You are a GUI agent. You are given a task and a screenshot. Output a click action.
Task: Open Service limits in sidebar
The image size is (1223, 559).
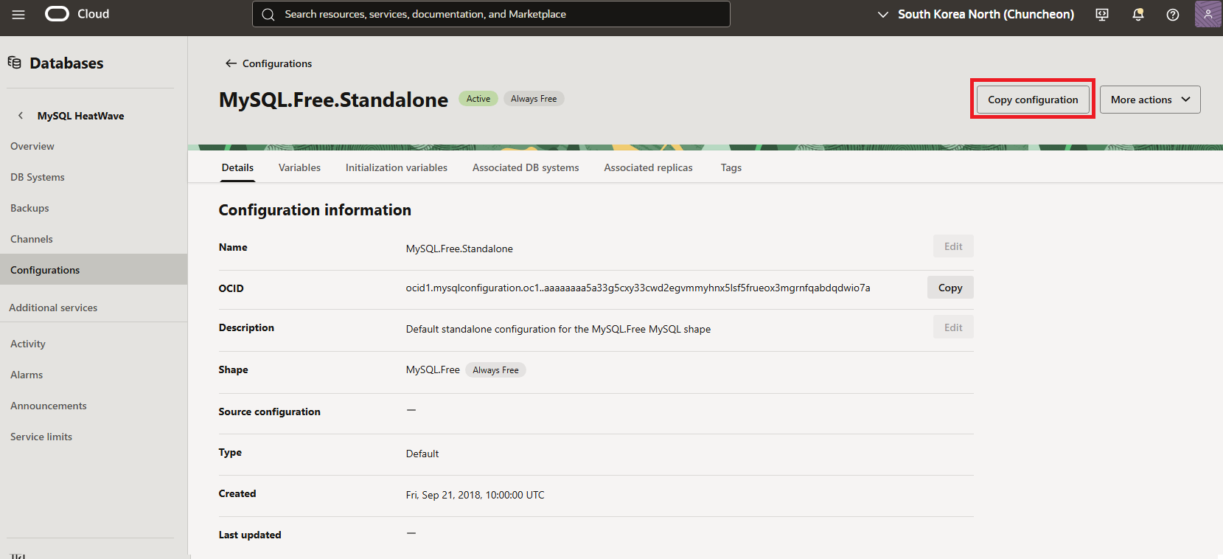[41, 437]
